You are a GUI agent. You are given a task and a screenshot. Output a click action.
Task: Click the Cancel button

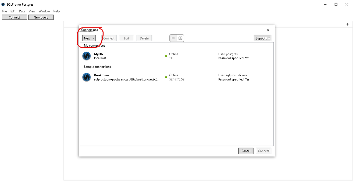tap(246, 151)
